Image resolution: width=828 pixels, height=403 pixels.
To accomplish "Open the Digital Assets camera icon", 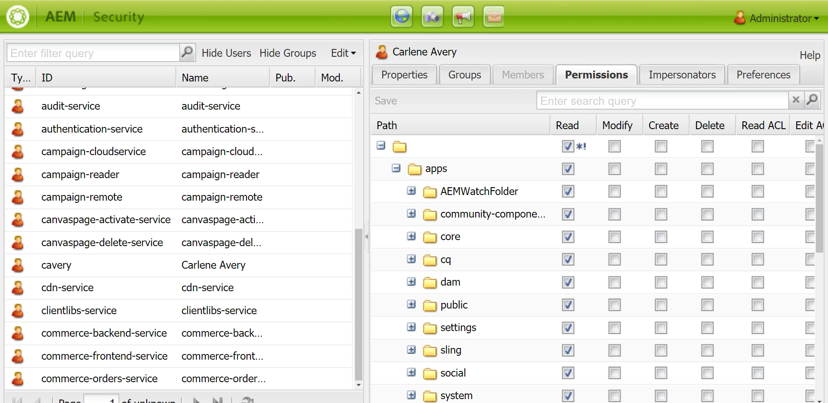I will [x=432, y=17].
